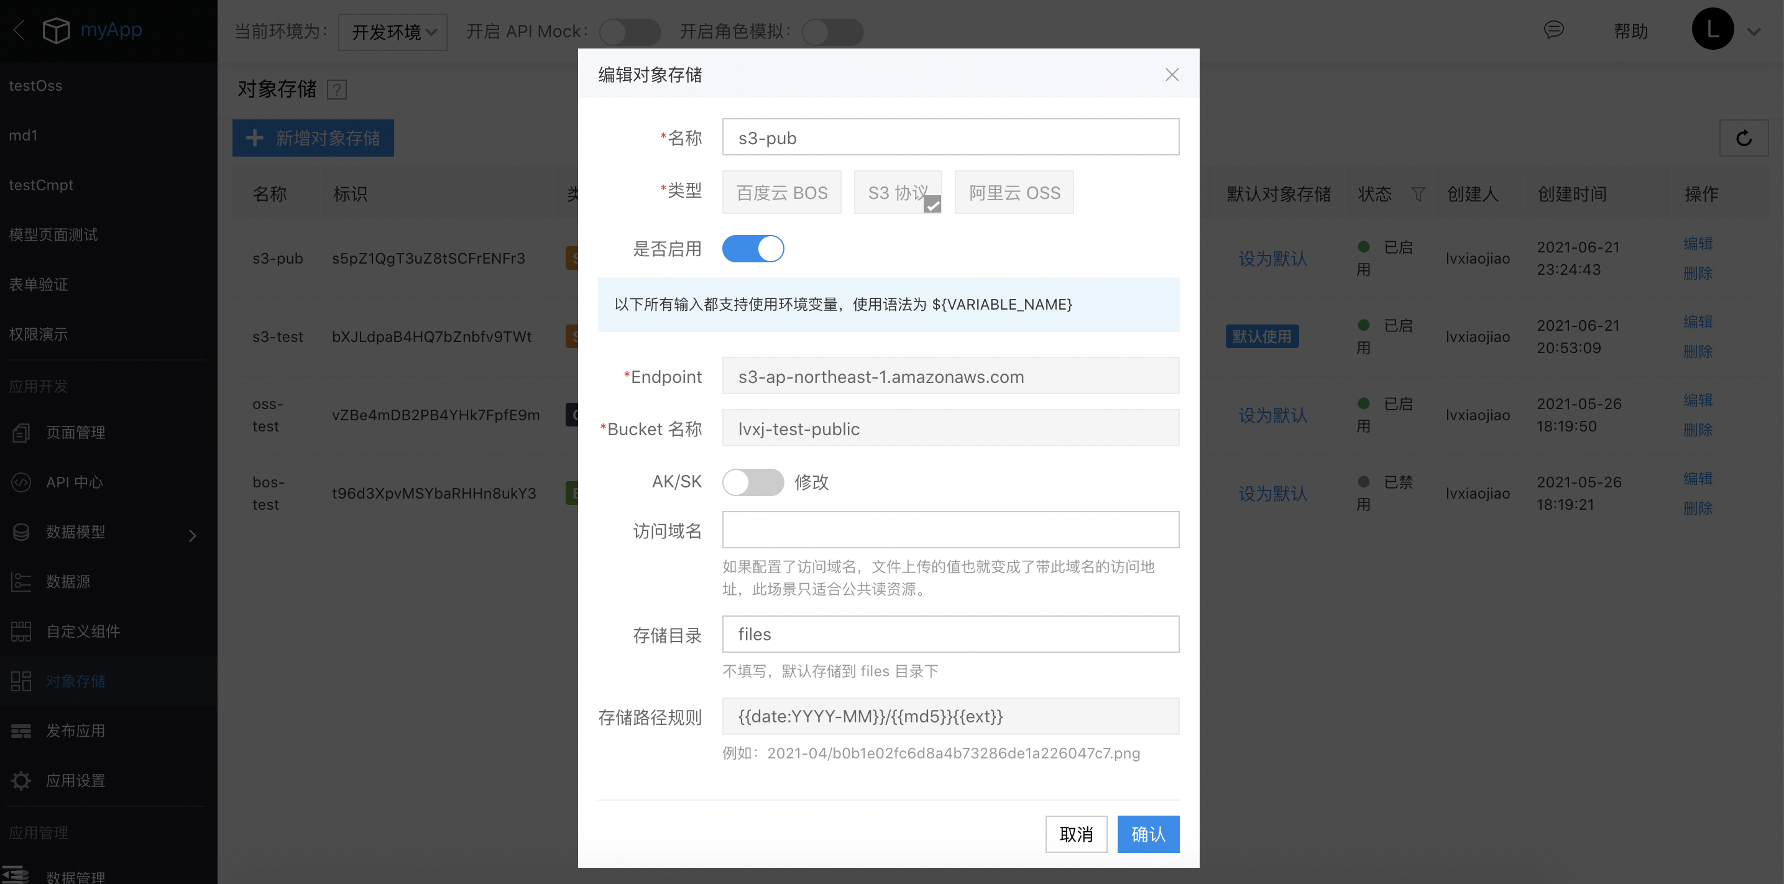
Task: Click 删除 for the oss-test row
Action: coord(1698,430)
